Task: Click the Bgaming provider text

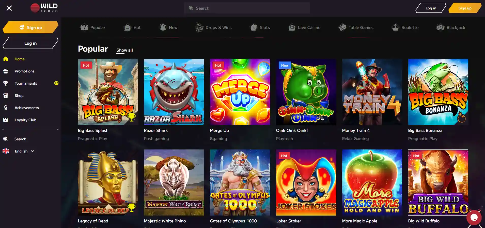Action: pos(218,139)
